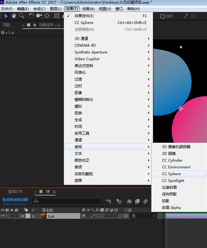Toggle the solo box for layer 1.ai
This screenshot has height=248, width=207.
[x=12, y=216]
